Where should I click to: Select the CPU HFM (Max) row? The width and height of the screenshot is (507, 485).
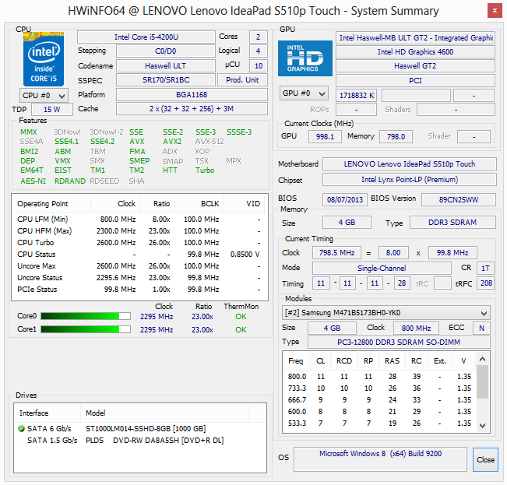click(x=139, y=231)
